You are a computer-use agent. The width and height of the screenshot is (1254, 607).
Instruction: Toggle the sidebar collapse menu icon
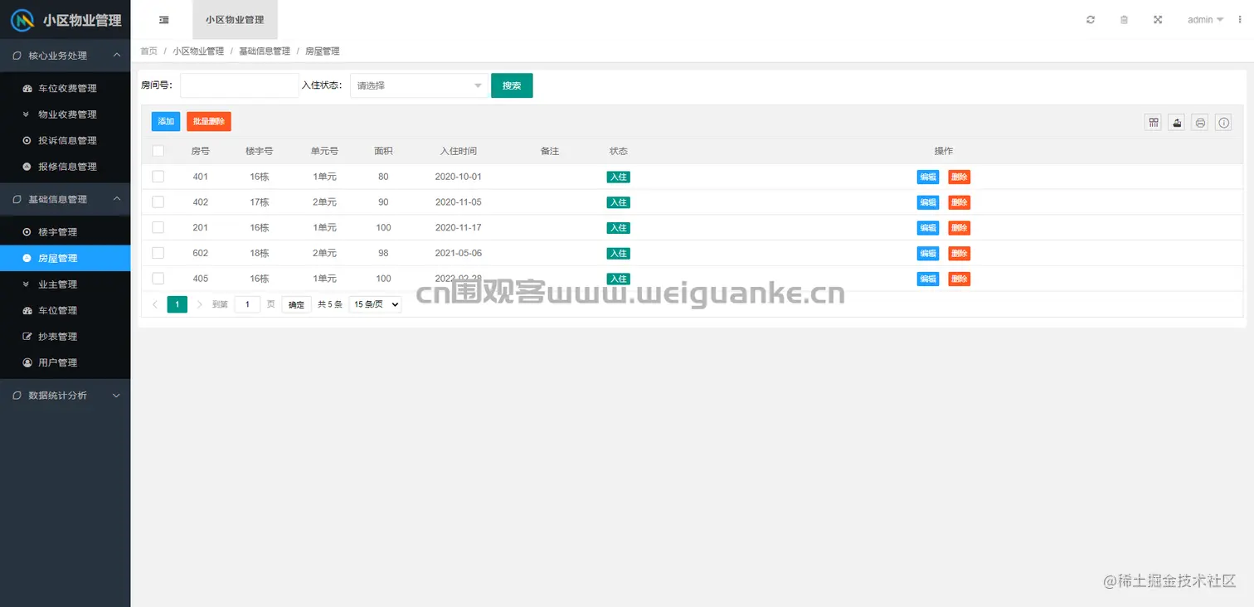click(x=164, y=20)
